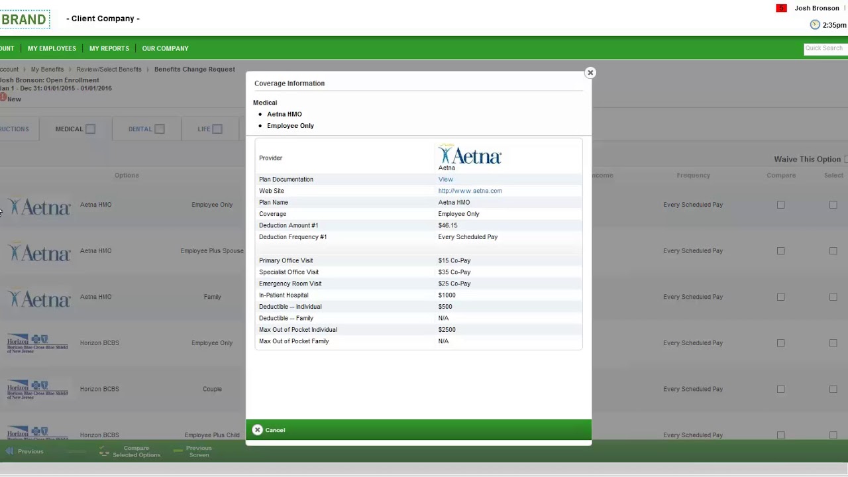Click the $35 Co-Pay specialist value
The height and width of the screenshot is (477, 848).
454,272
